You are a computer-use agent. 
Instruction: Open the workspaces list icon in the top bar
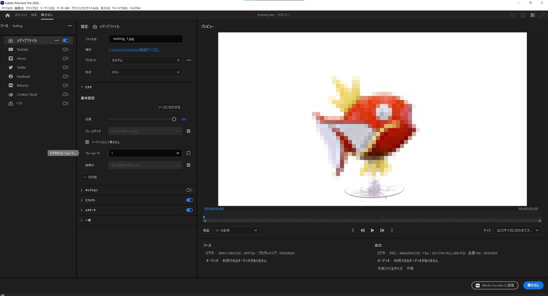point(532,15)
